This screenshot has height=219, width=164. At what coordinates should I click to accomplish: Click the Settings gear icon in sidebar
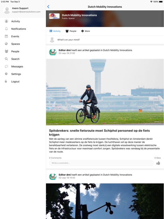pyautogui.click(x=6, y=74)
